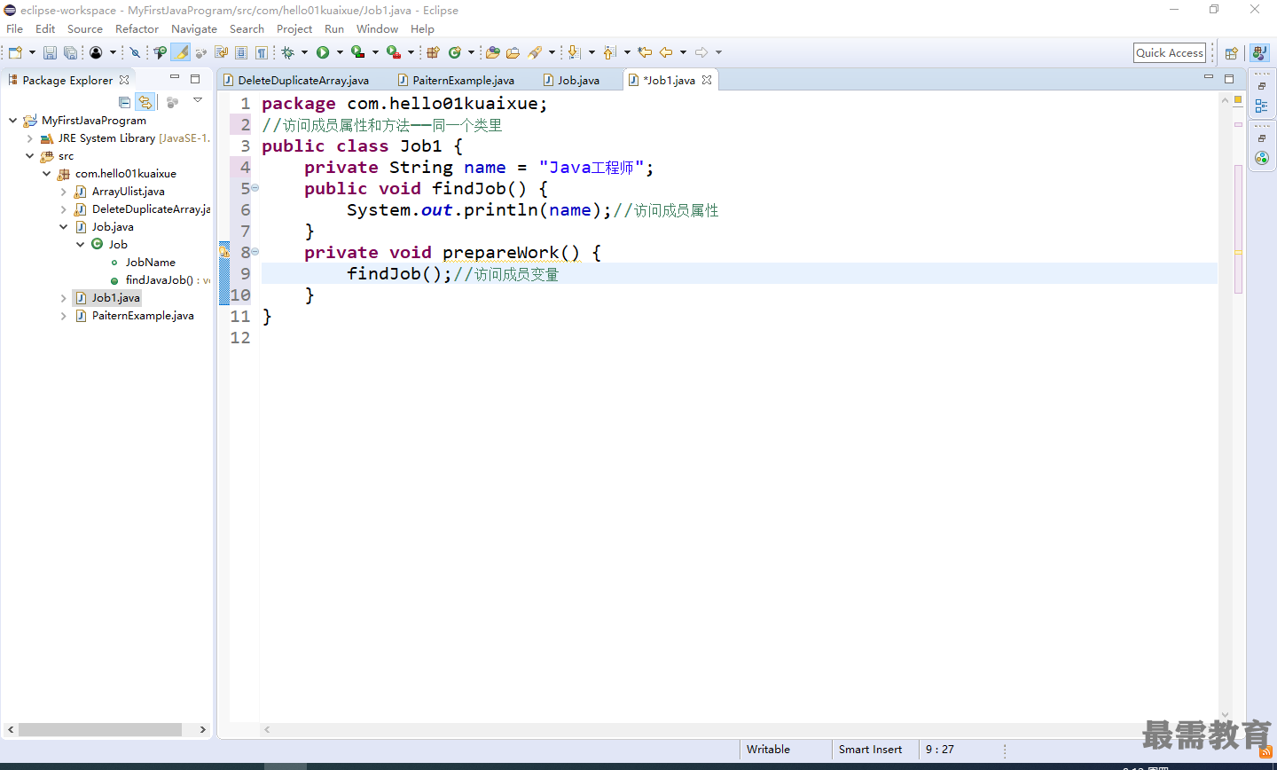The height and width of the screenshot is (770, 1277).
Task: Toggle Skip All Breakpoints
Action: pyautogui.click(x=135, y=52)
